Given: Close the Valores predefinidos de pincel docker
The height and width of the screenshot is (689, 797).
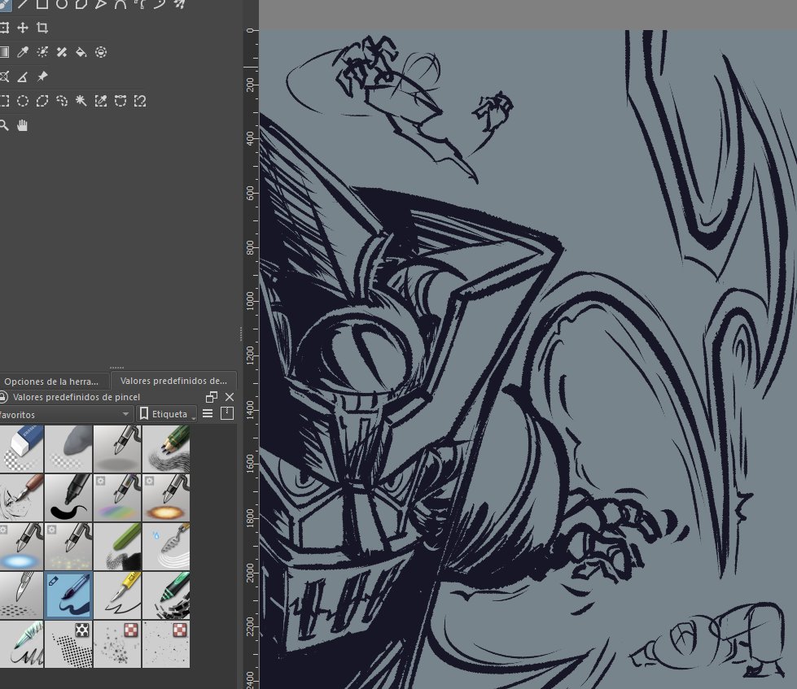Looking at the screenshot, I should [230, 397].
